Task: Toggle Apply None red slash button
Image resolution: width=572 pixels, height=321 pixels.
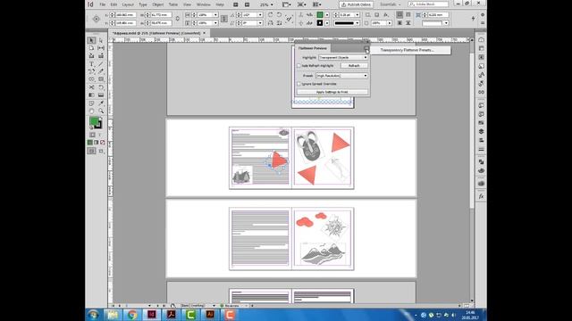Action: 103,143
